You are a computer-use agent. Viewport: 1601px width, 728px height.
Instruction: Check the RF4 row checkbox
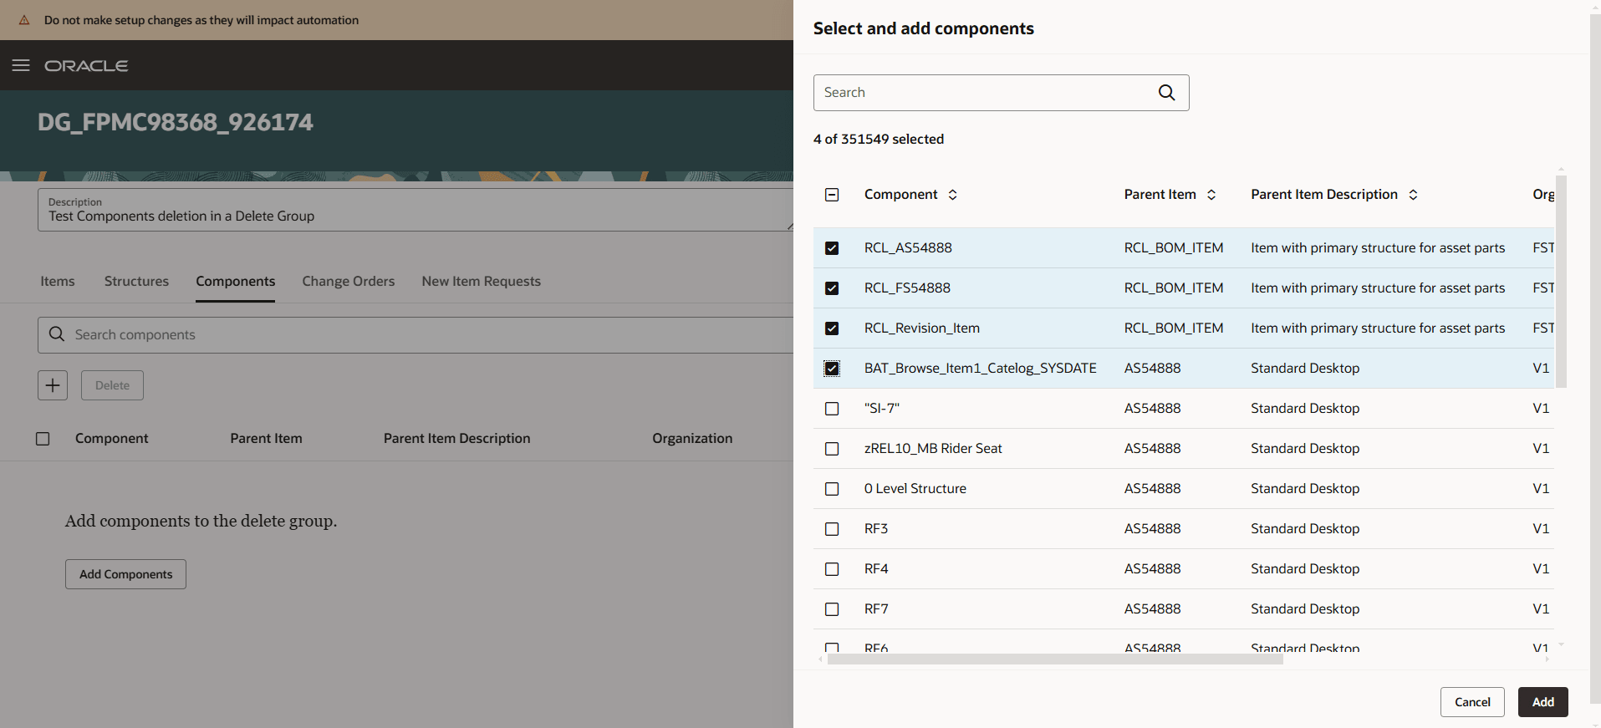(832, 569)
